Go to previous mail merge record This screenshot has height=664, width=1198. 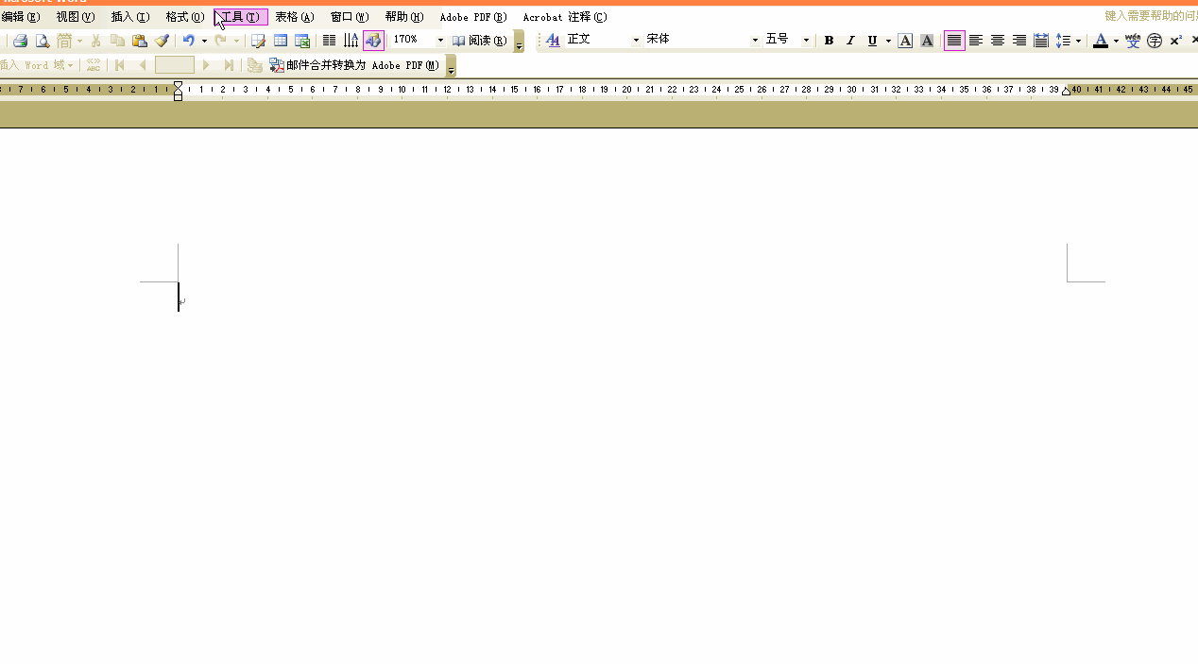point(143,65)
